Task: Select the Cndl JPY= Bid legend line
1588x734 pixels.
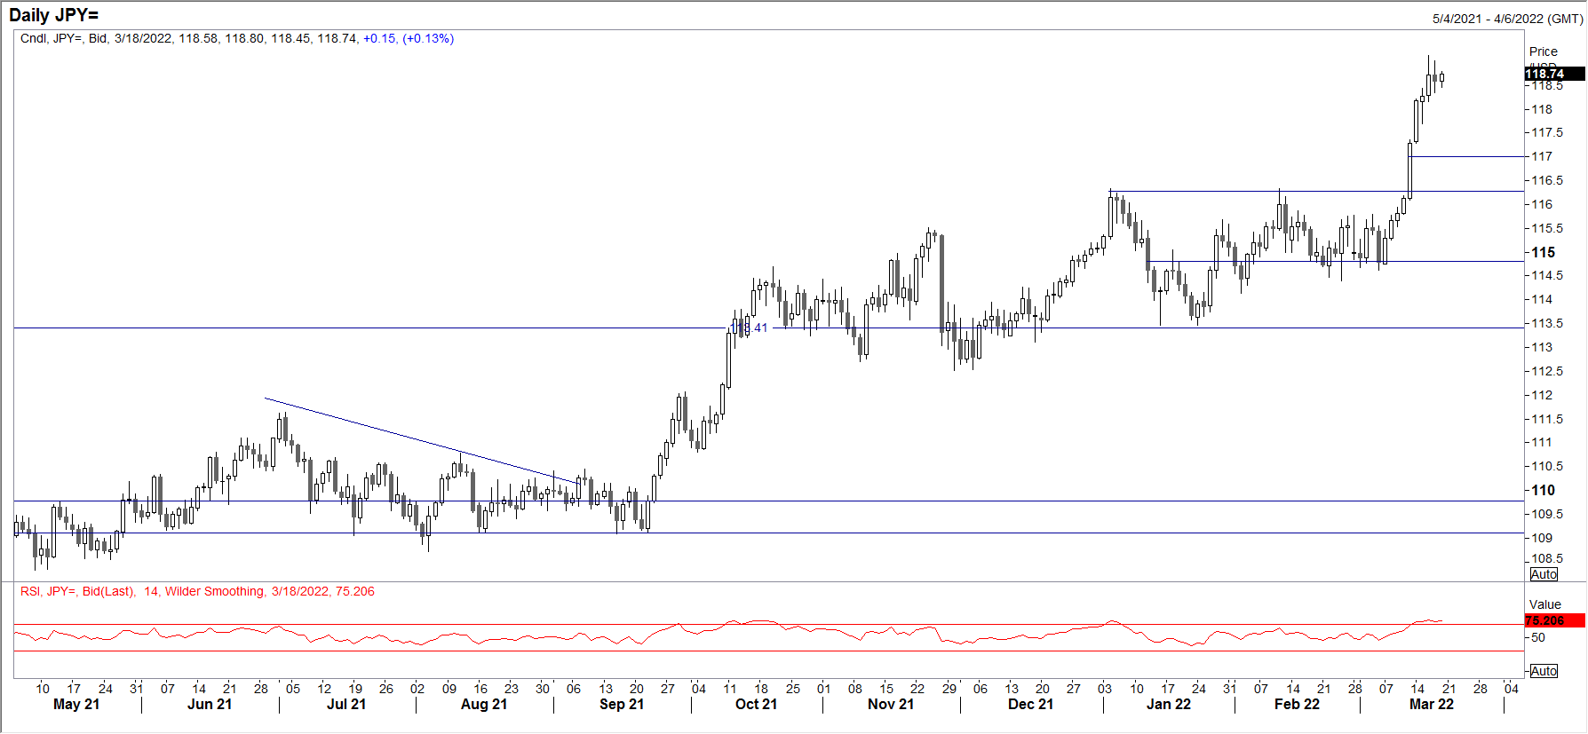Action: (x=237, y=38)
